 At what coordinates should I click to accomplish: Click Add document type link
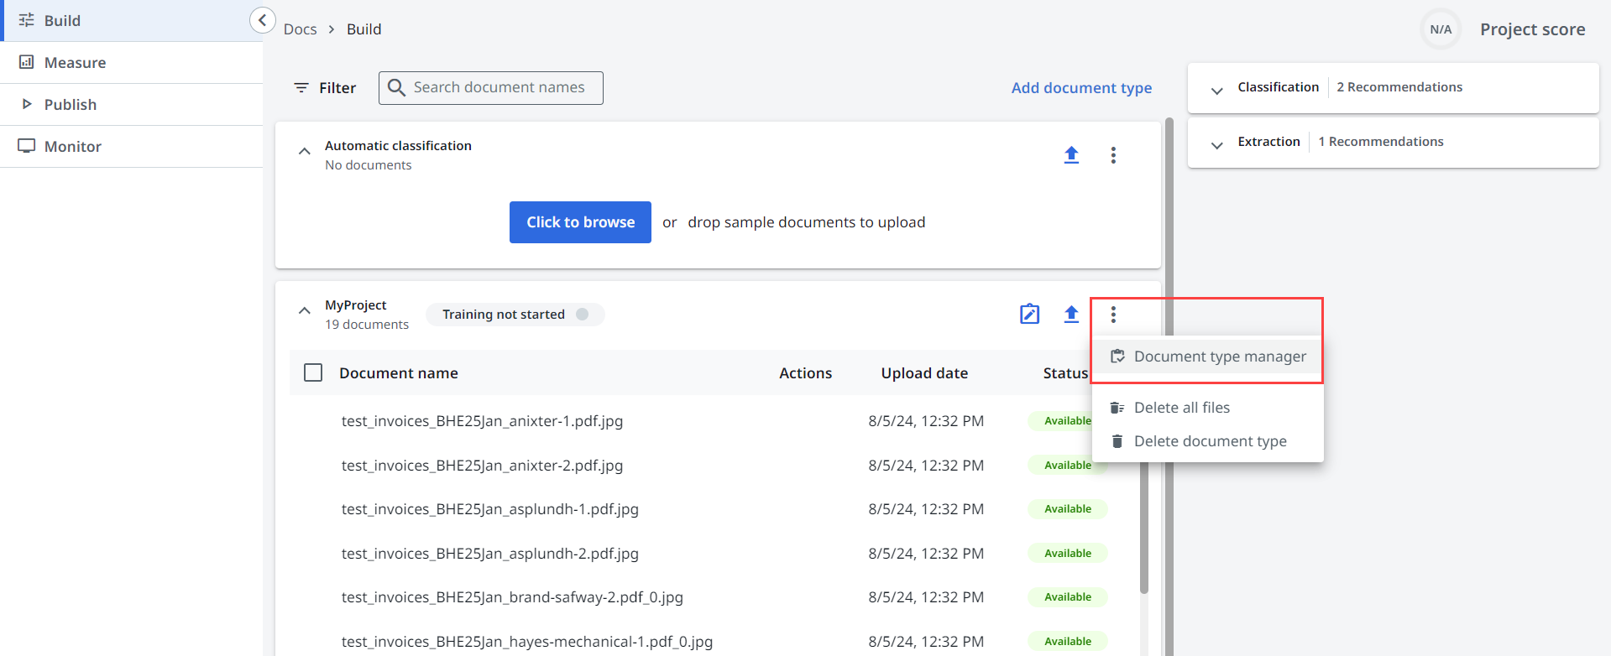[x=1081, y=88]
